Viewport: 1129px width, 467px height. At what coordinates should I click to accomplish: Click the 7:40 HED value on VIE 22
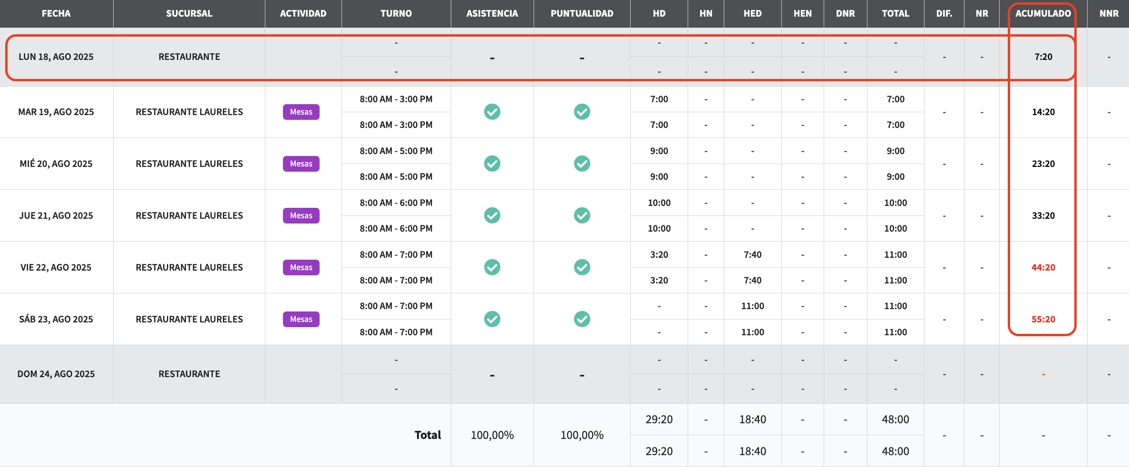752,254
